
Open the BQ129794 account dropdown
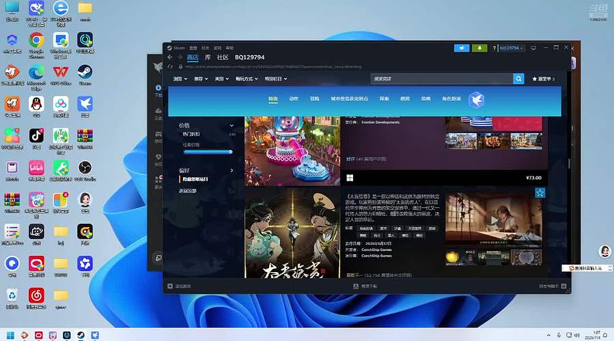coord(511,48)
